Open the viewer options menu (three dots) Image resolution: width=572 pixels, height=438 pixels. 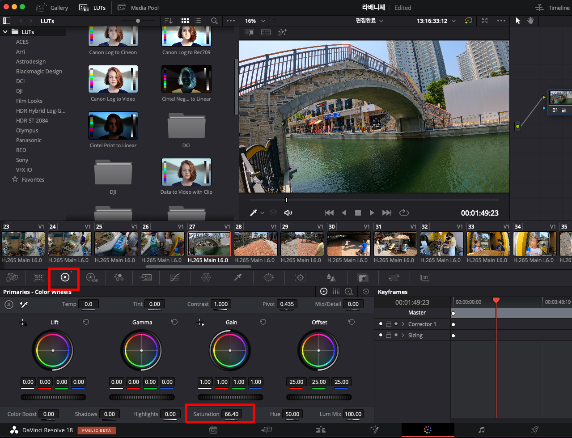pyautogui.click(x=501, y=21)
